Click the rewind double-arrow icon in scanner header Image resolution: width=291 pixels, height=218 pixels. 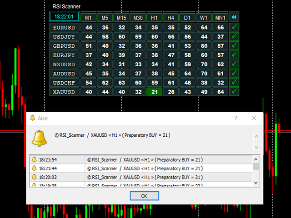[x=234, y=17]
